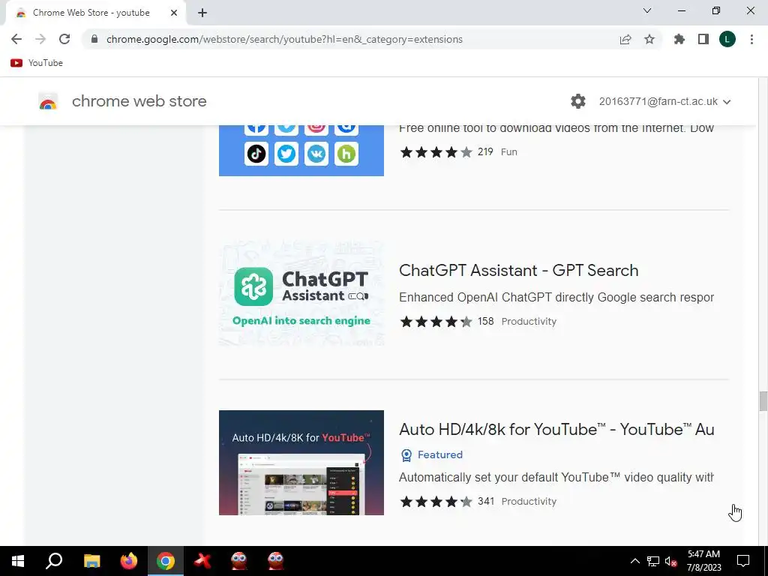Click the 219 ratings star row
Viewport: 768px width, 576px height.
[436, 152]
